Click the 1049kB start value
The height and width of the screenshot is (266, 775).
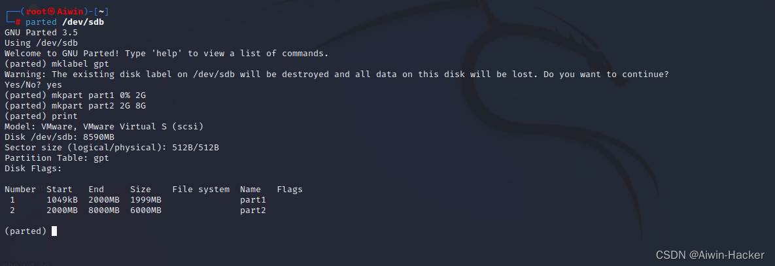click(61, 200)
